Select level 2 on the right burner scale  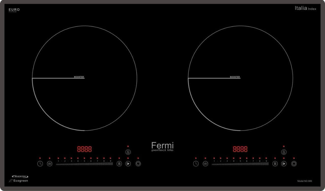coord(221,161)
